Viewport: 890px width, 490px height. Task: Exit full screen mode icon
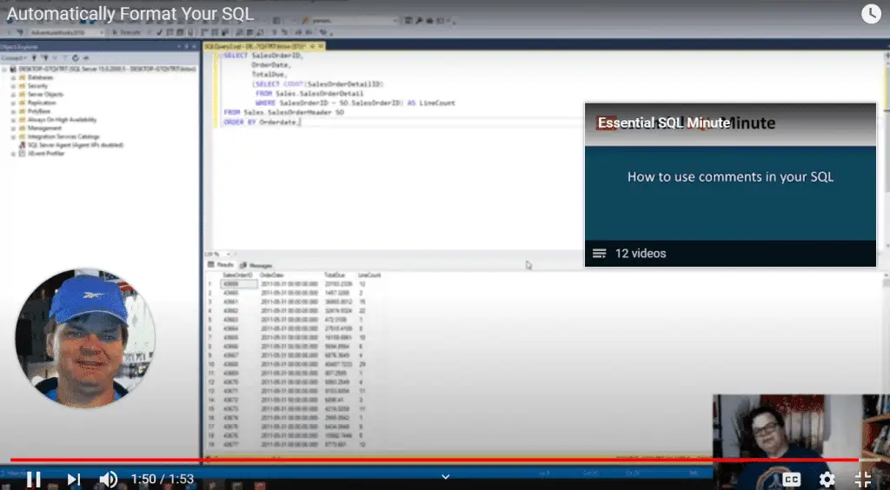click(x=863, y=480)
